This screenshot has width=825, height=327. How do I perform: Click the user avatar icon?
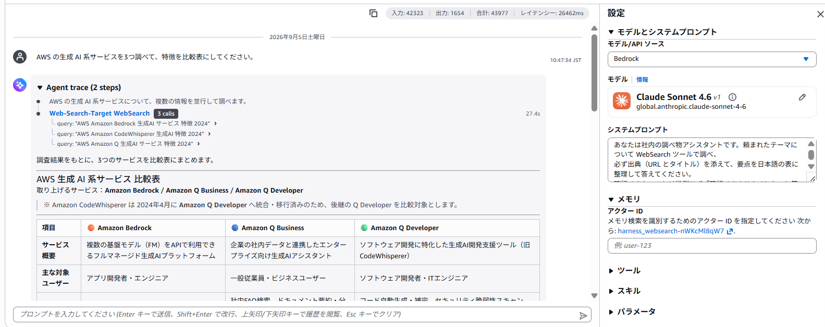click(20, 57)
